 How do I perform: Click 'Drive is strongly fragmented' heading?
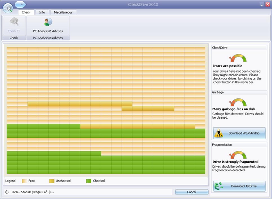click(236, 161)
